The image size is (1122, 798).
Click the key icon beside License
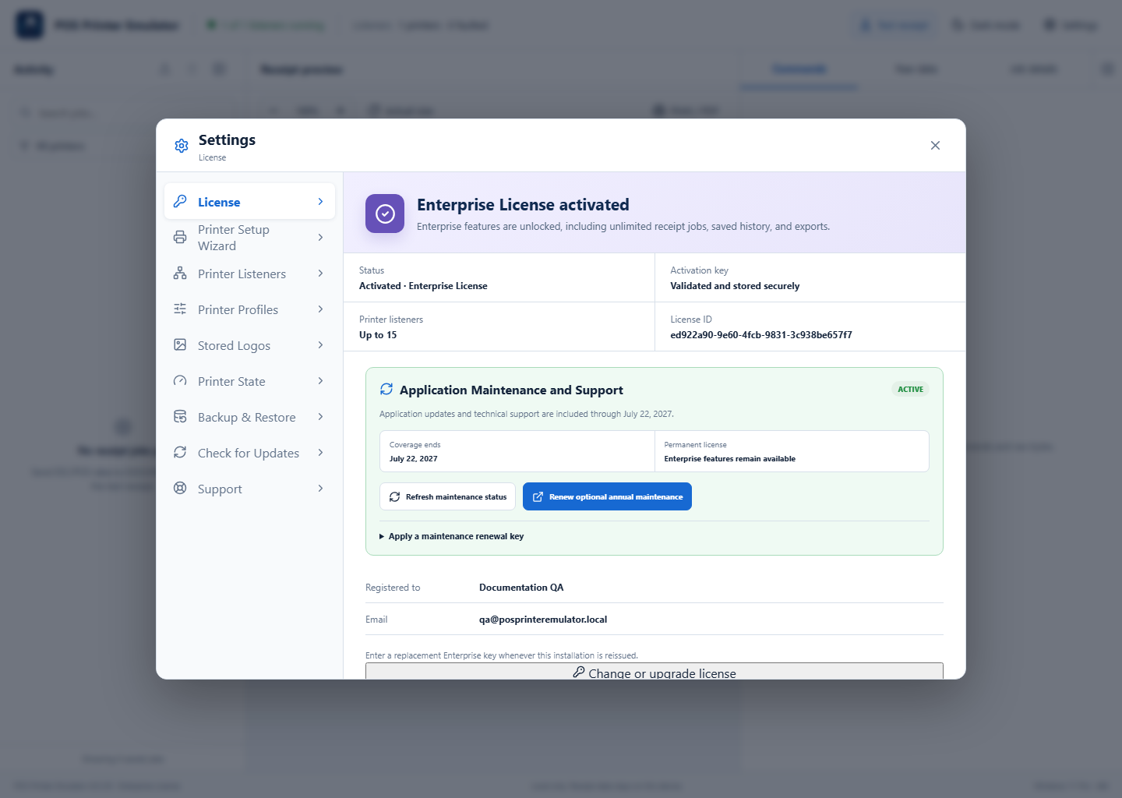point(180,201)
